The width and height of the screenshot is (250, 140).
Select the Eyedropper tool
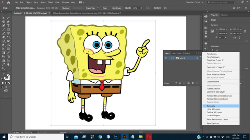coord(8,53)
